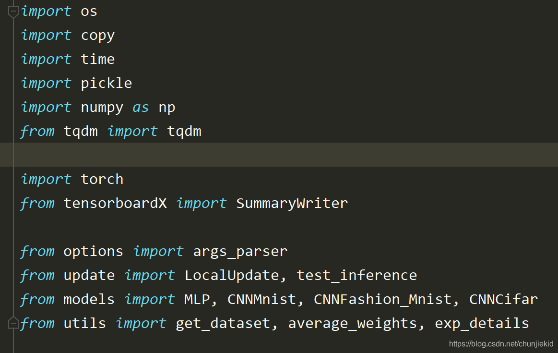Screen dimensions: 558x353
Task: Click the word torch
Action: tap(102, 179)
